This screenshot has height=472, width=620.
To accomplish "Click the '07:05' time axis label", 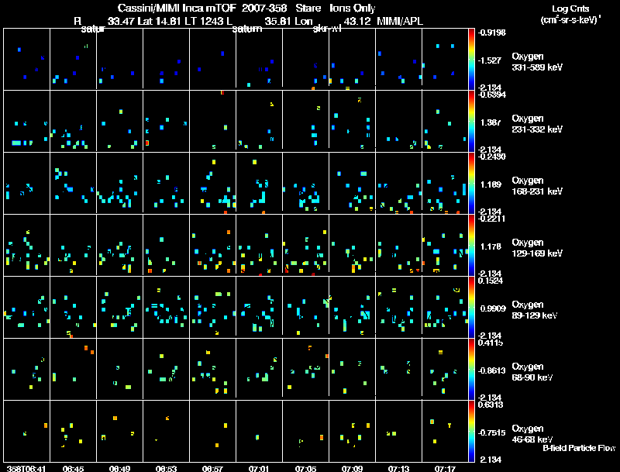I will pos(305,468).
